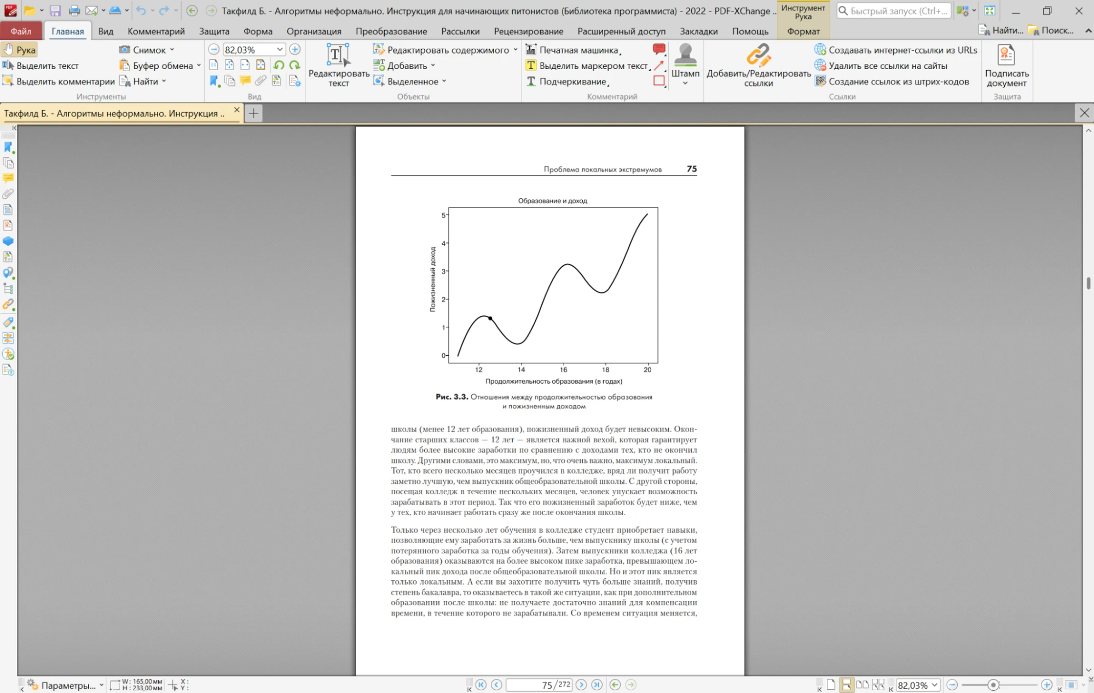Open the status bar zoom 82,03% dropdown
Image resolution: width=1094 pixels, height=693 pixels.
pos(934,685)
